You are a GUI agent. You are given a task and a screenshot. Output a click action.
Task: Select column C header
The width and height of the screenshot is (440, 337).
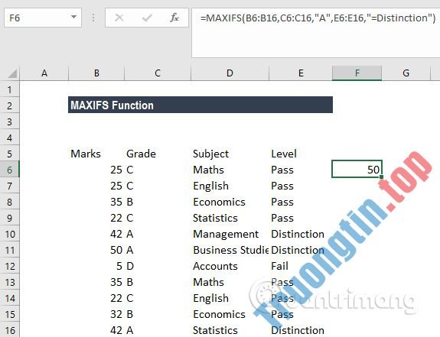pyautogui.click(x=158, y=73)
